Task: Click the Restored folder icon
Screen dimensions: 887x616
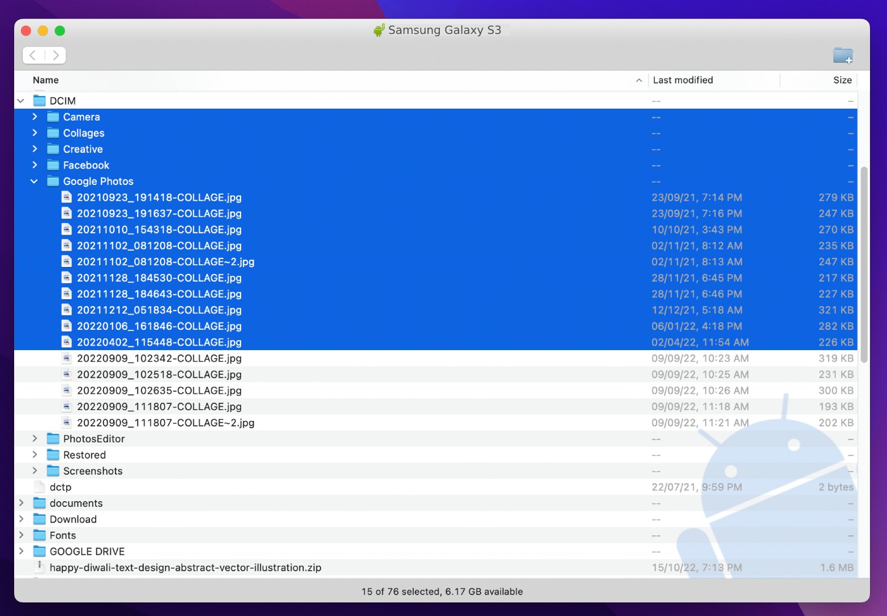Action: tap(53, 455)
